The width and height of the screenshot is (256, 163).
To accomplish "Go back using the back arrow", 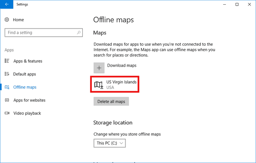I will click(7, 4).
